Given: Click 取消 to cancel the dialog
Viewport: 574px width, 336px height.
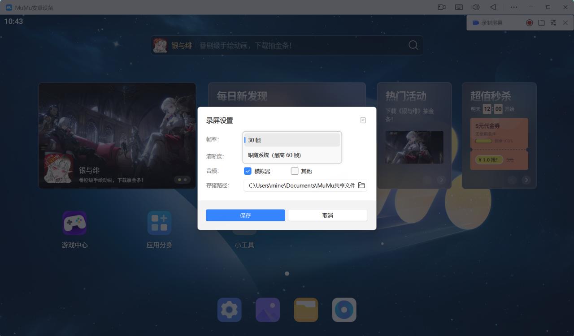Looking at the screenshot, I should tap(327, 215).
